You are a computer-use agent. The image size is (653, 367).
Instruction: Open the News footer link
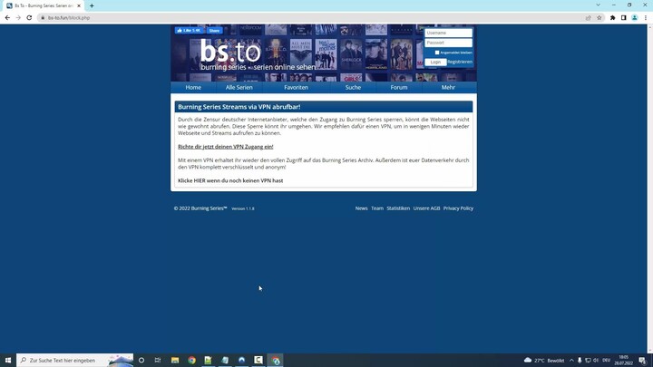pyautogui.click(x=361, y=208)
